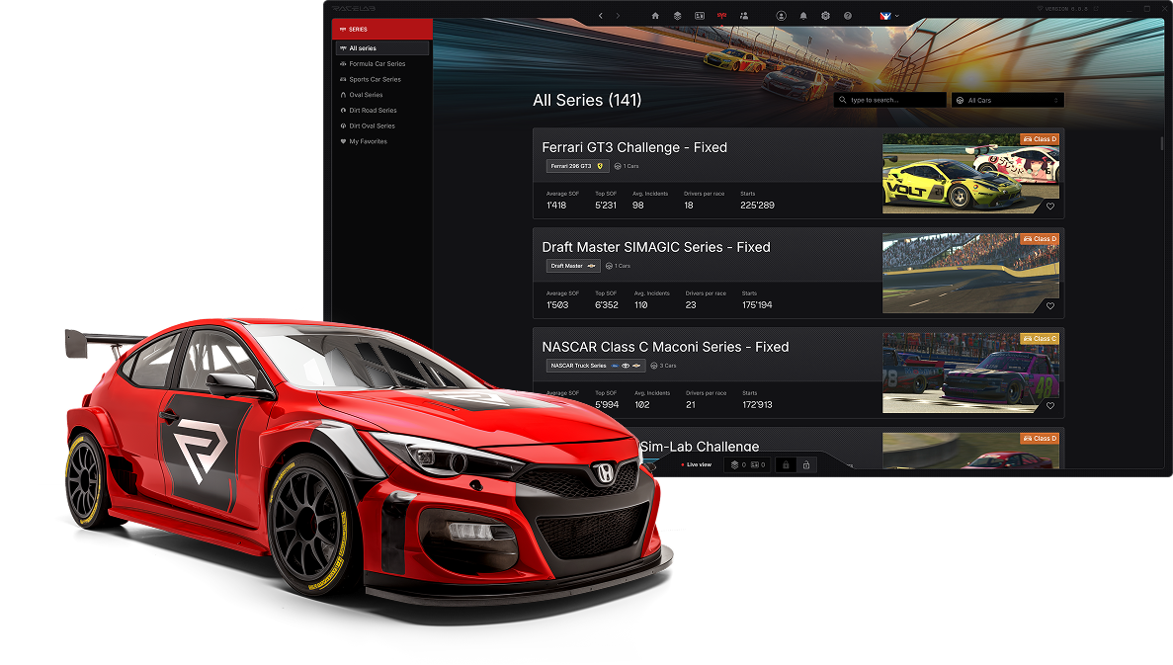
Task: Click the 'type to search...' field
Action: (x=890, y=100)
